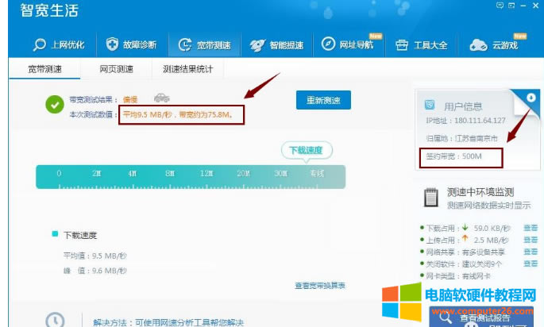Switch to 宽带测速 sub-tab
This screenshot has width=544, height=327.
[x=44, y=69]
